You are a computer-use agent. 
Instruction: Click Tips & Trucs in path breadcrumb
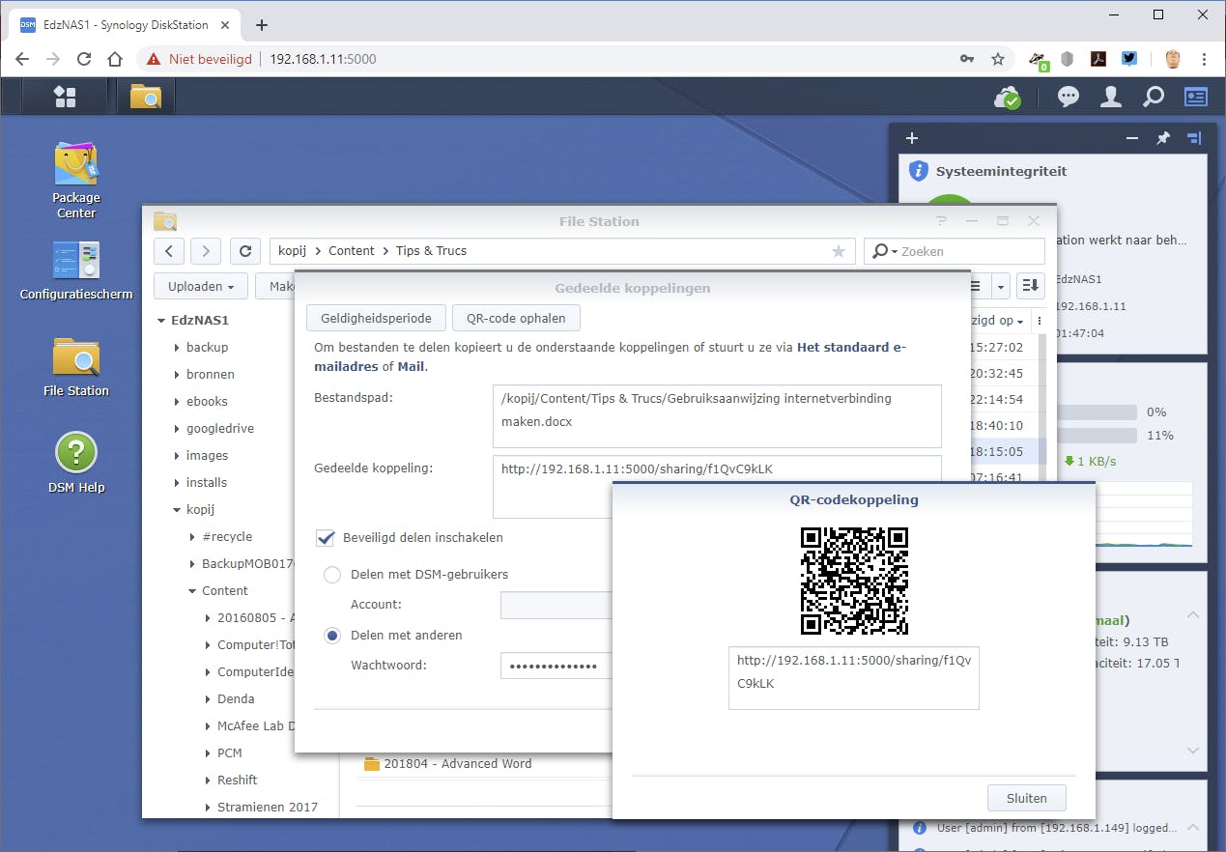click(431, 251)
